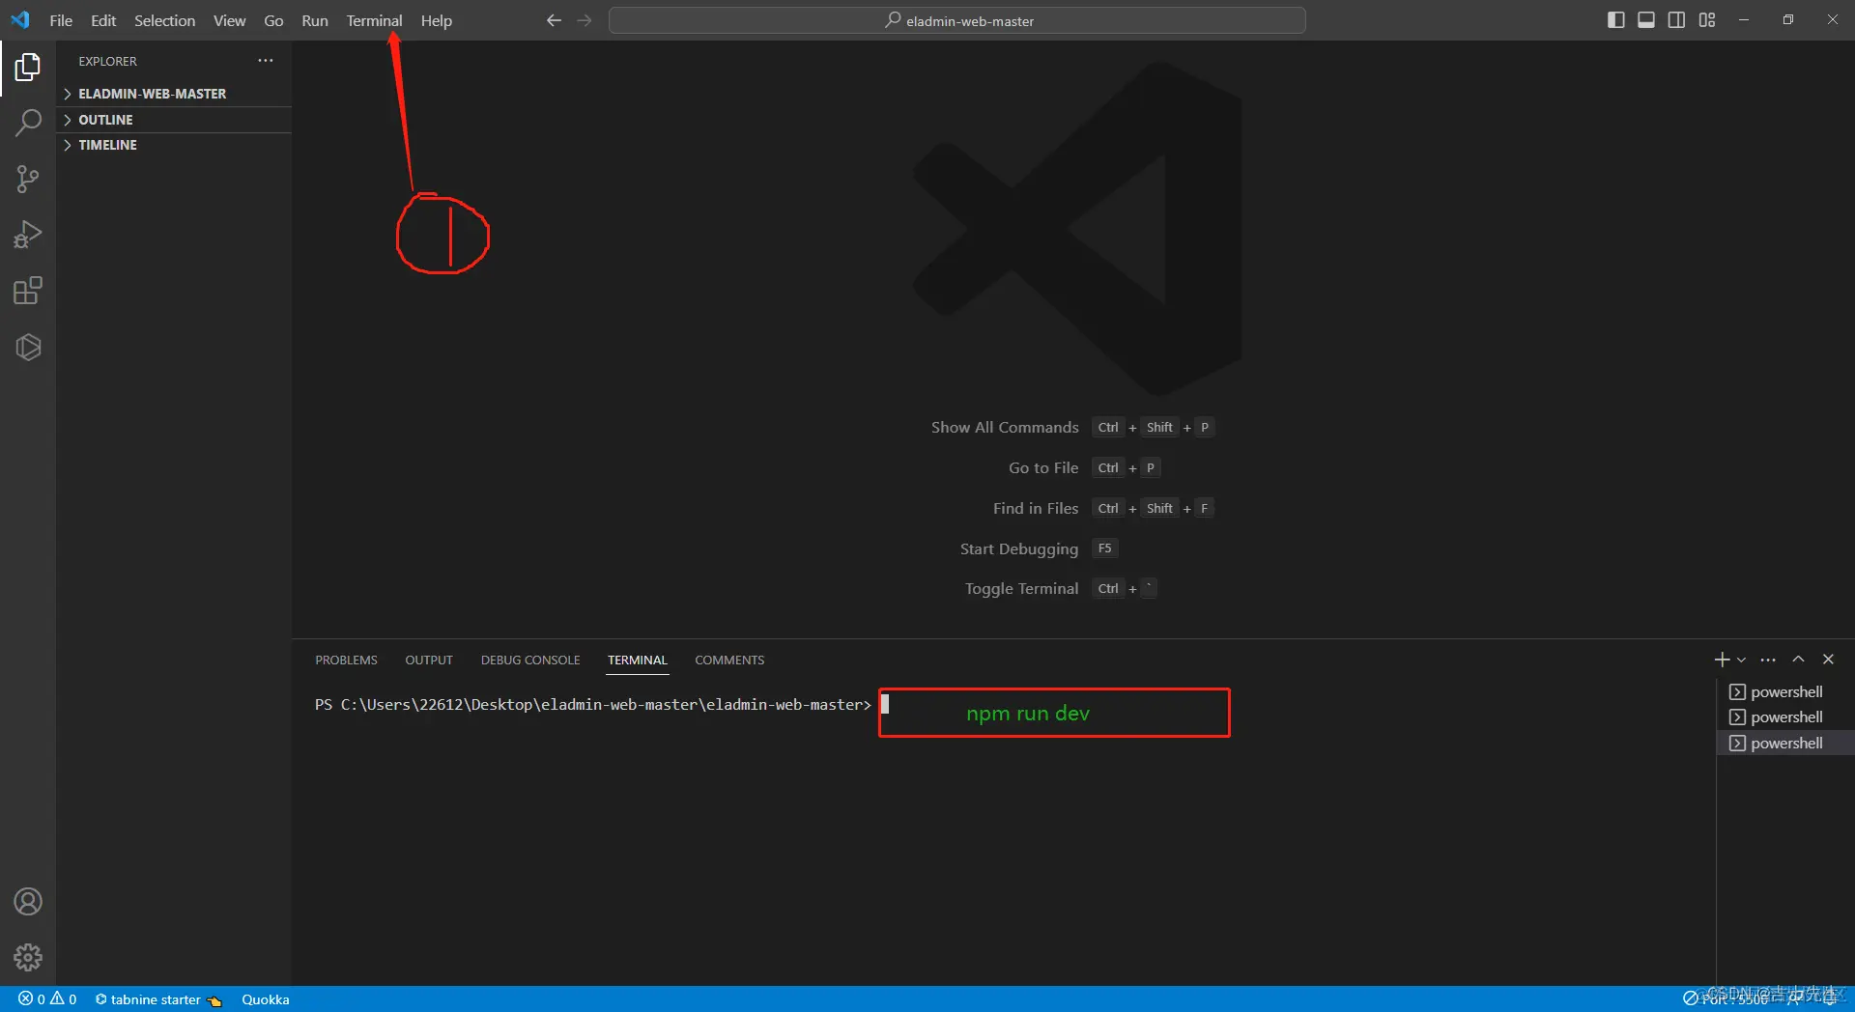Open terminal panel more actions ellipsis

[1768, 660]
